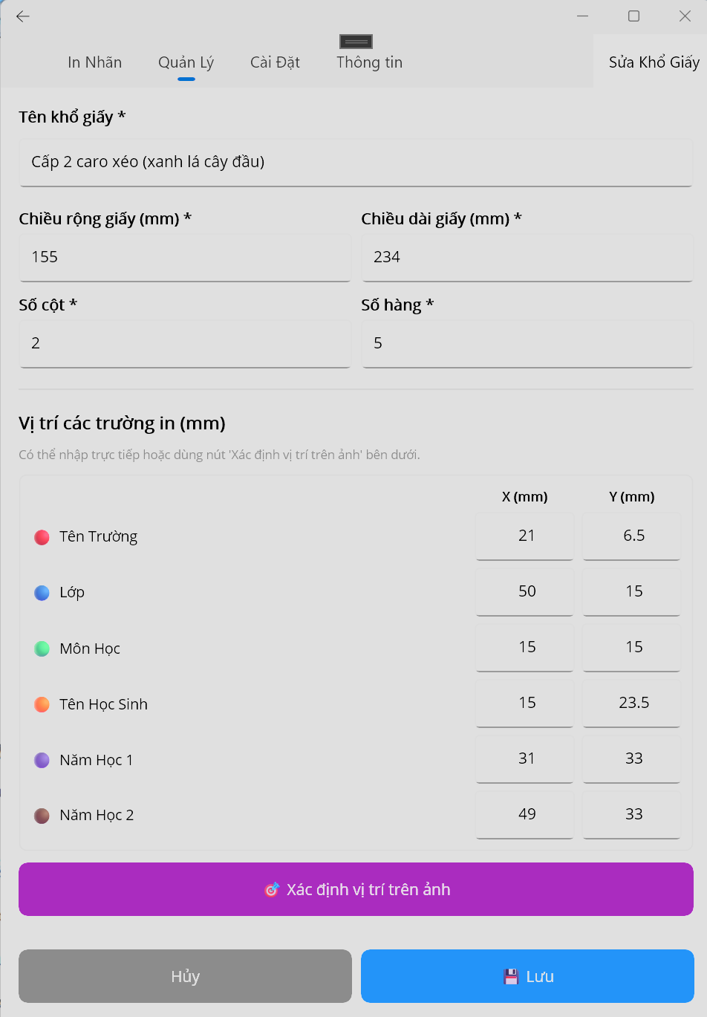Save with the Lưu button
Image resolution: width=707 pixels, height=1017 pixels.
point(527,976)
